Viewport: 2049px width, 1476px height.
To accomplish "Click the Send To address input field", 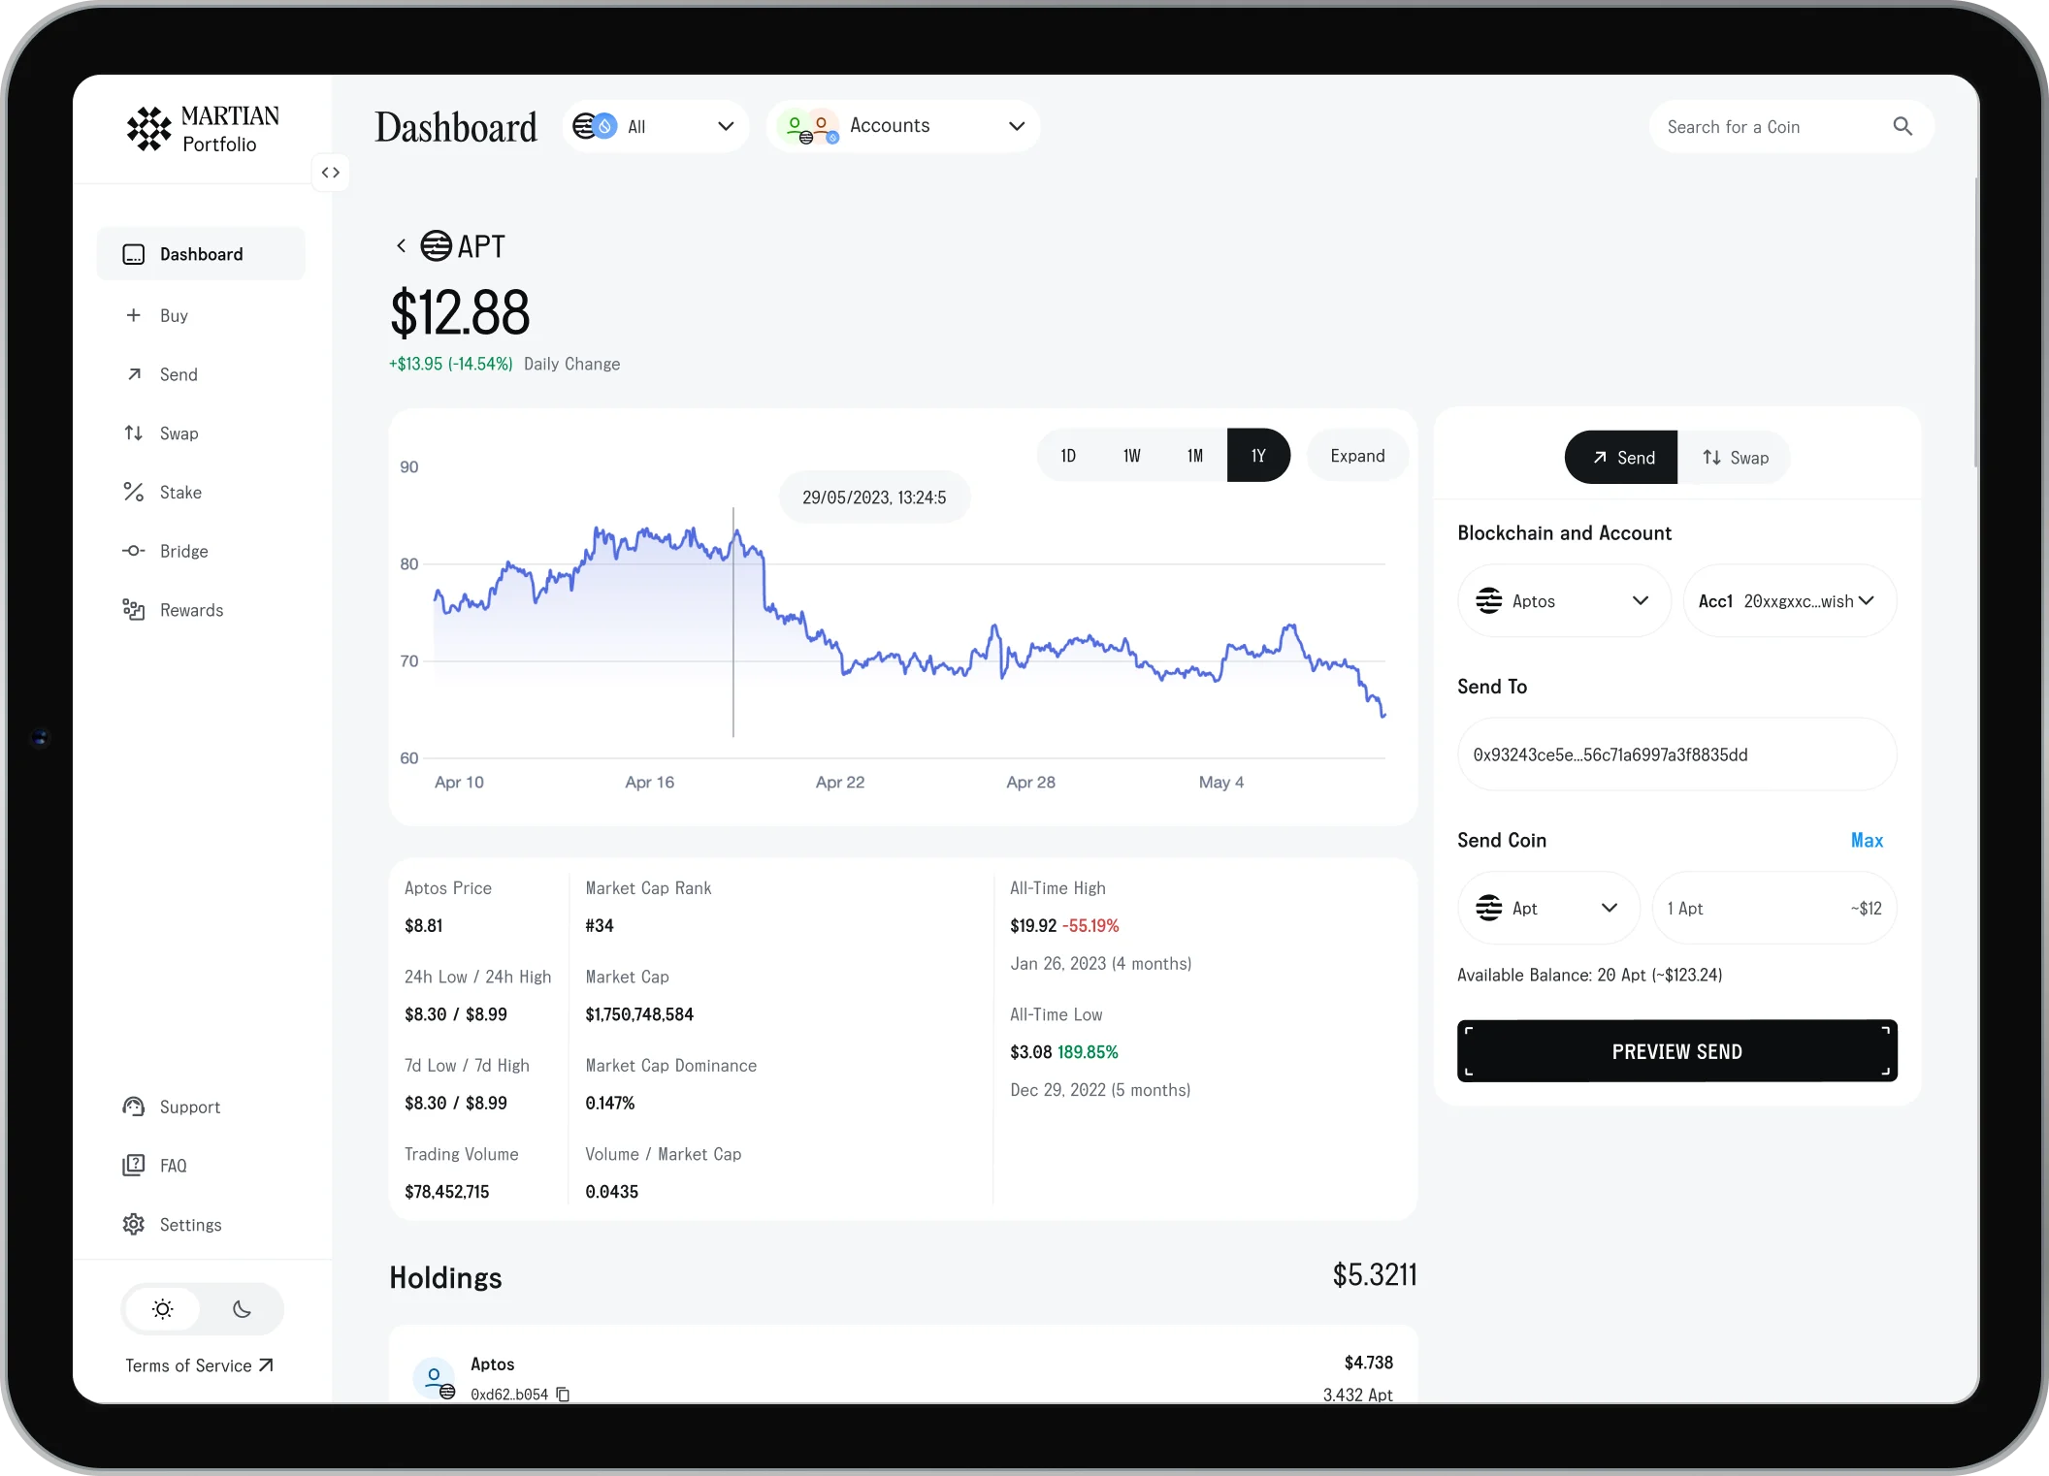I will click(1675, 754).
